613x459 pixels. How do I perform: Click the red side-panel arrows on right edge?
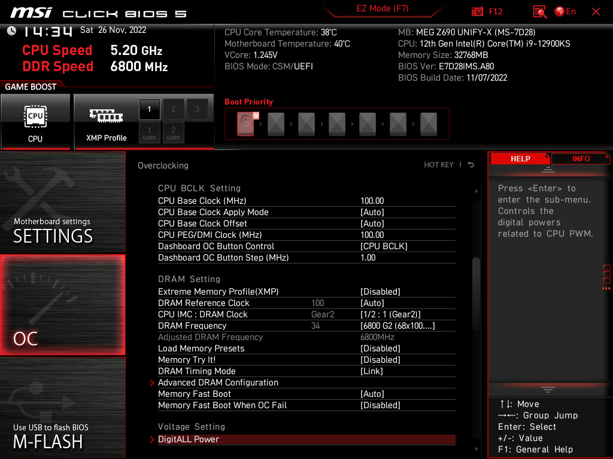coord(606,288)
